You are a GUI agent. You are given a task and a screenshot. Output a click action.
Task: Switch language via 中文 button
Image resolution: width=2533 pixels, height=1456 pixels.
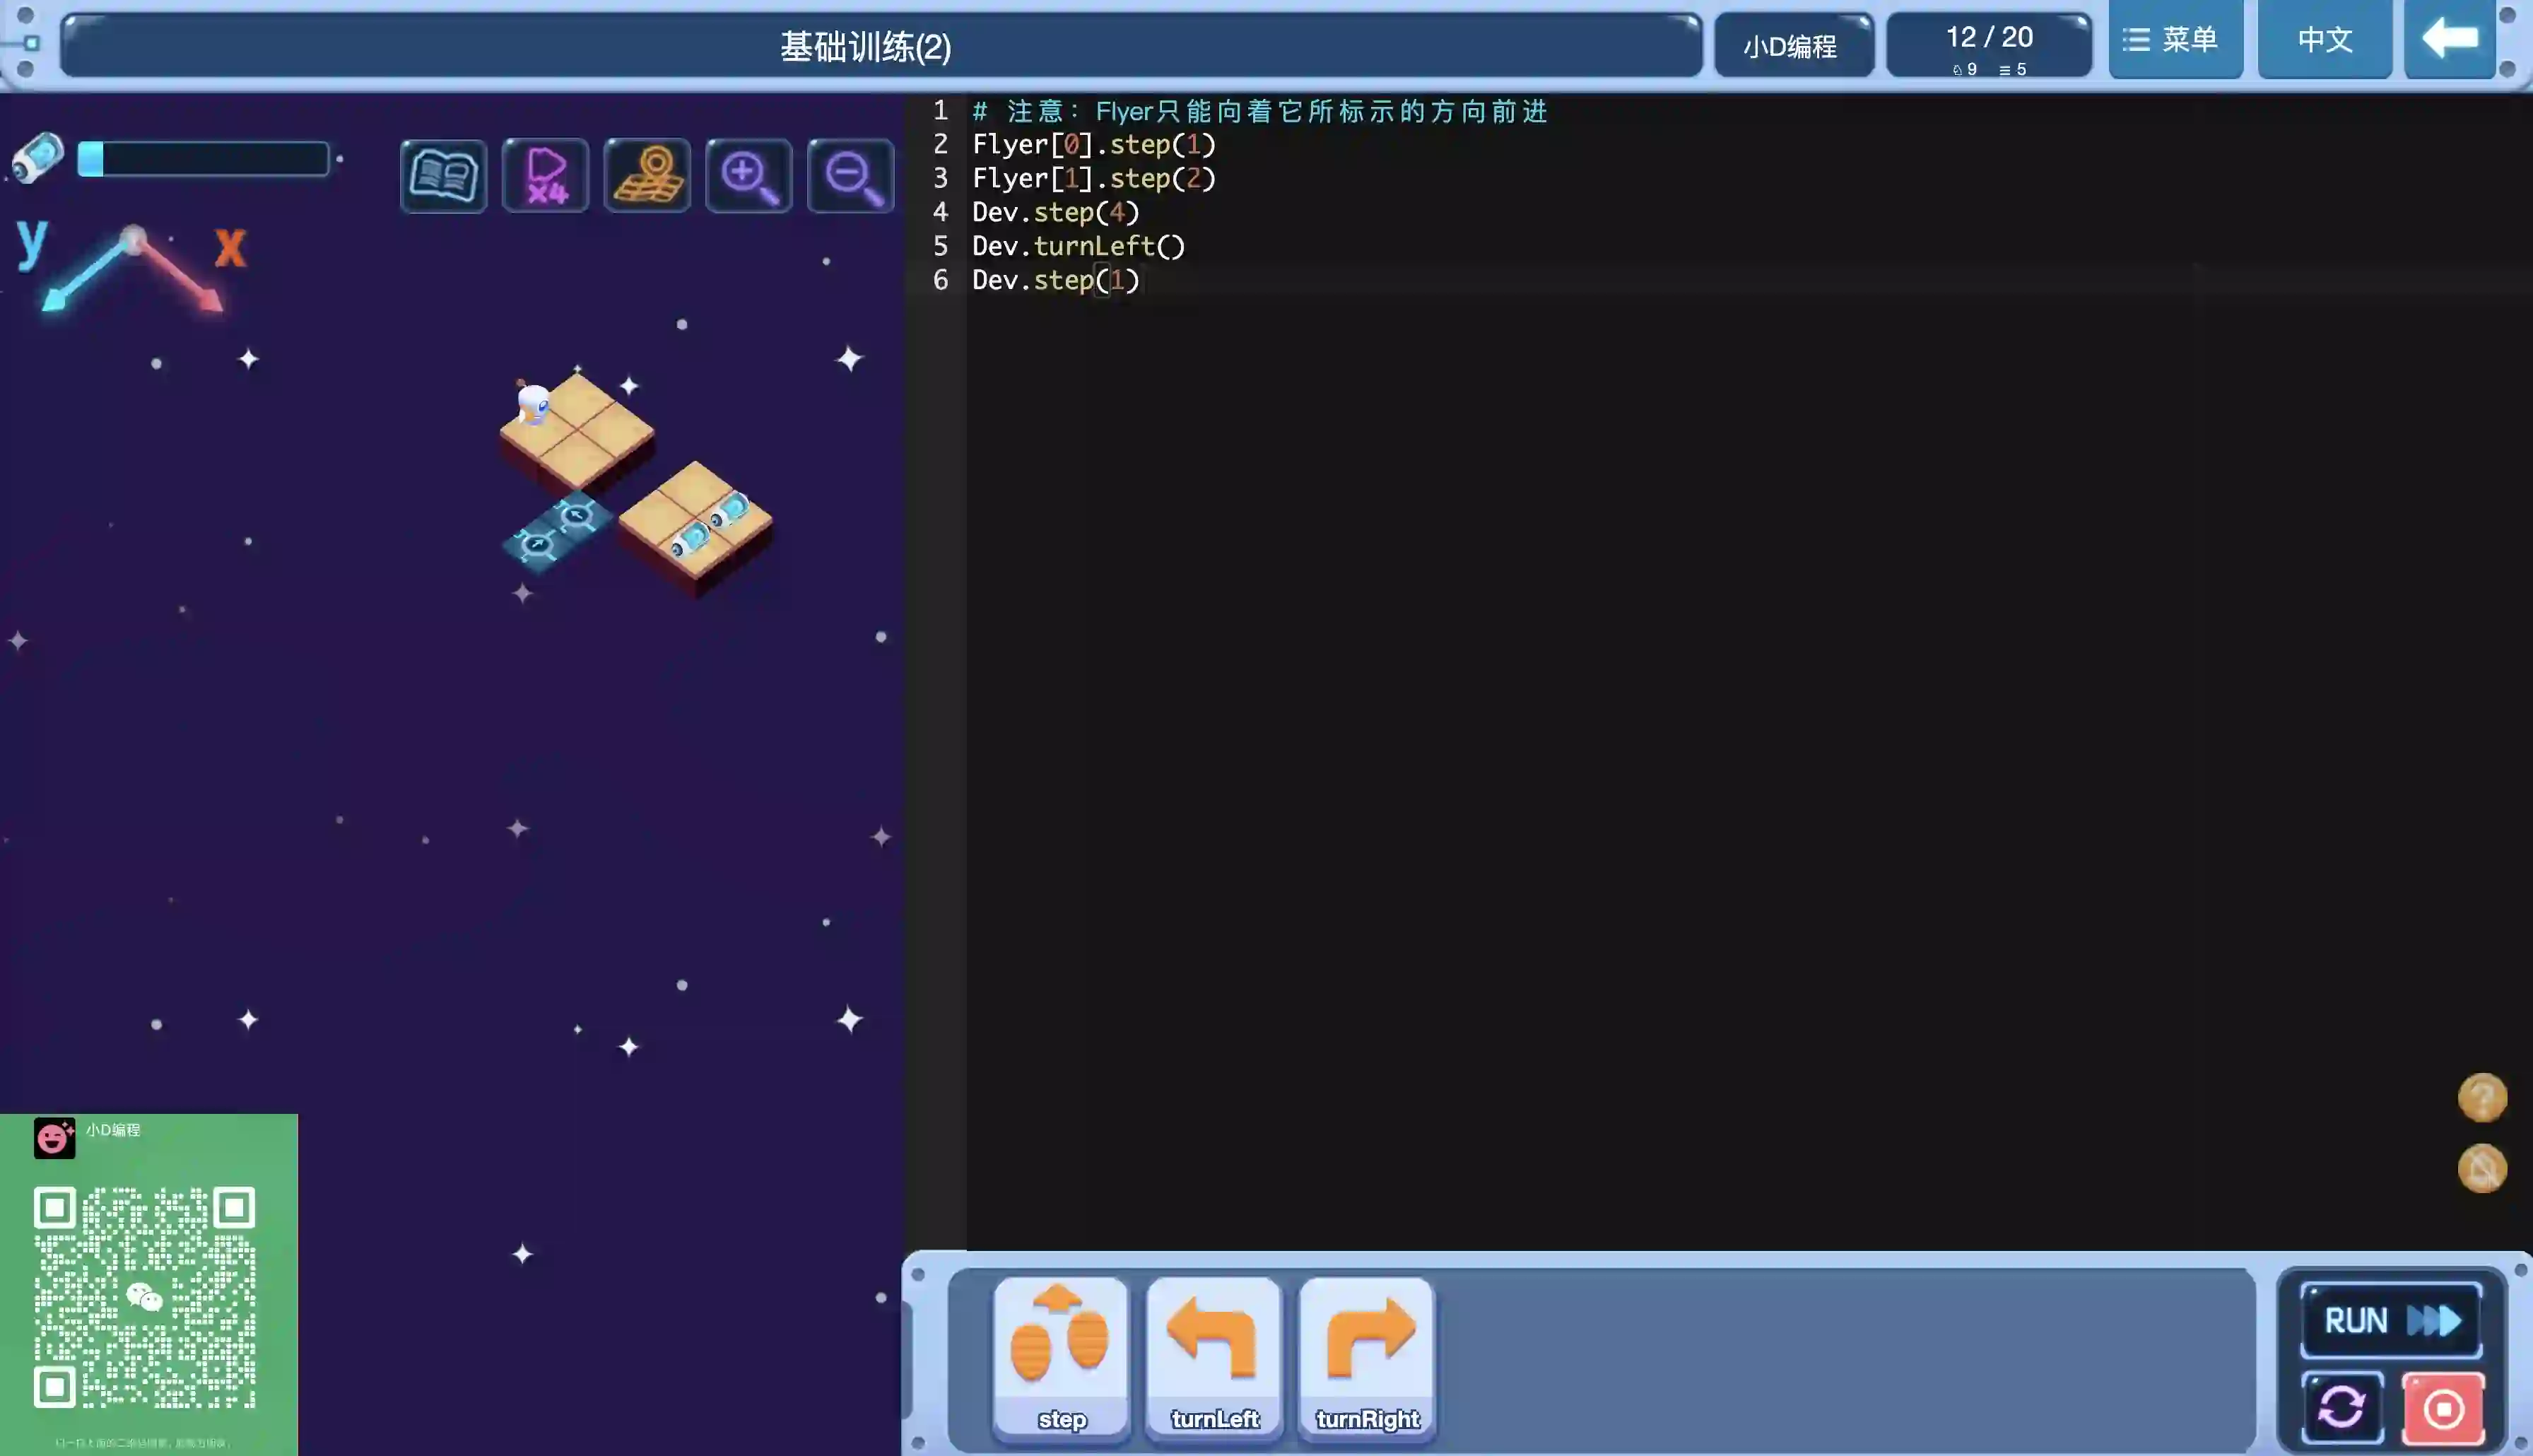2324,40
